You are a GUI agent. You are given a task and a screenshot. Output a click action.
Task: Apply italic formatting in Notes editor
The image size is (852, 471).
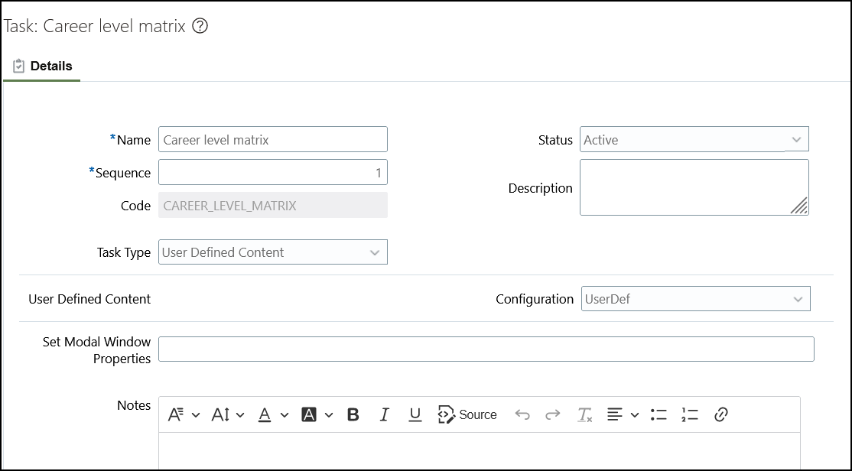[384, 414]
